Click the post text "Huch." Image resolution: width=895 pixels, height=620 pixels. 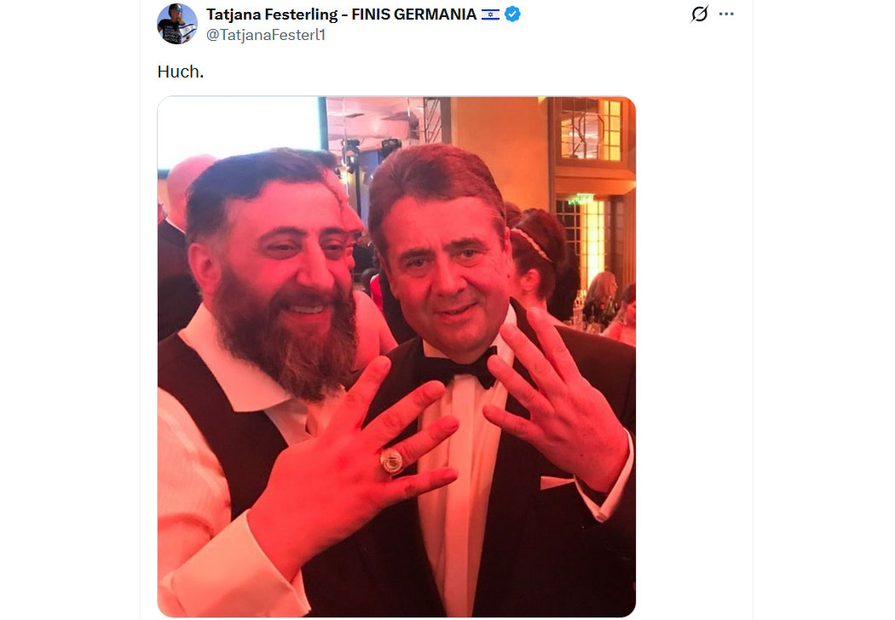point(181,72)
